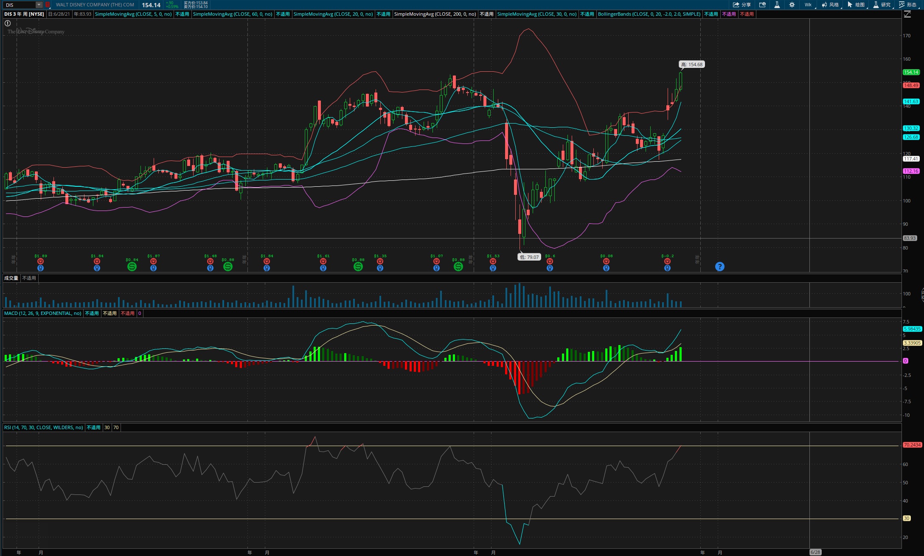The width and height of the screenshot is (924, 556).
Task: Click the 日:6/28/21 date readout
Action: pos(59,14)
